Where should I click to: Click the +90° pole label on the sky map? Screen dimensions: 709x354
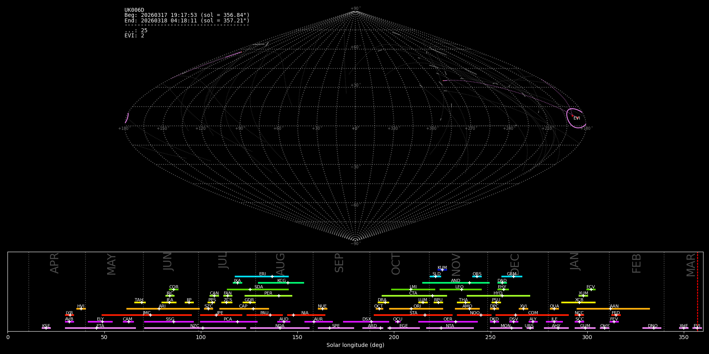tap(355, 9)
